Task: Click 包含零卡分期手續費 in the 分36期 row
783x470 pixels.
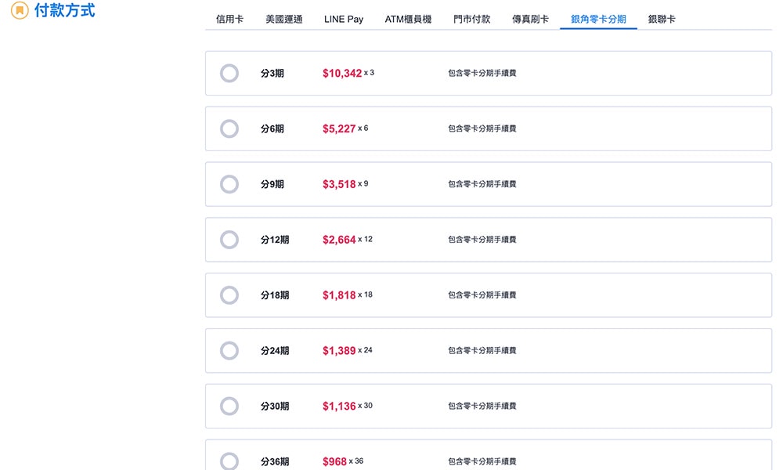Action: click(482, 461)
